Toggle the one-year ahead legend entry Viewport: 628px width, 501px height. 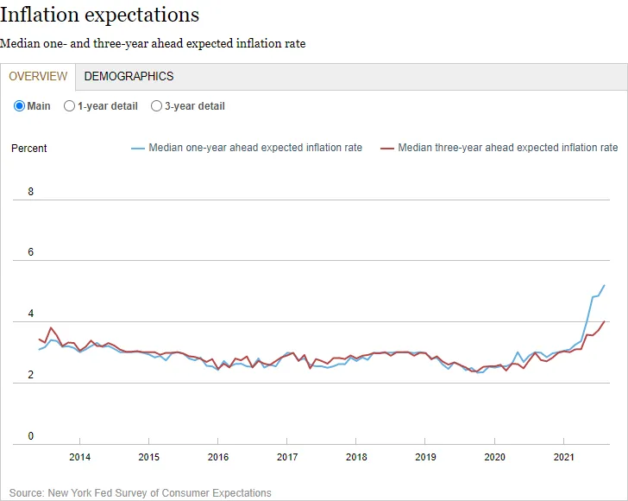click(247, 148)
